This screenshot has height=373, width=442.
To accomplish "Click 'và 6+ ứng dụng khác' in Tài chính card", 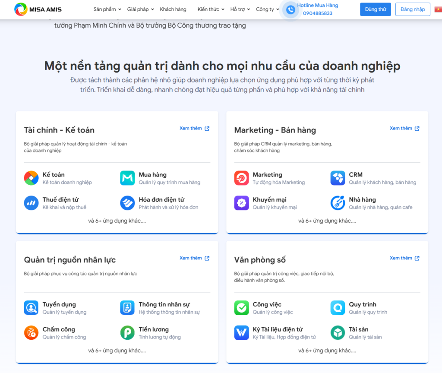I will [x=117, y=221].
